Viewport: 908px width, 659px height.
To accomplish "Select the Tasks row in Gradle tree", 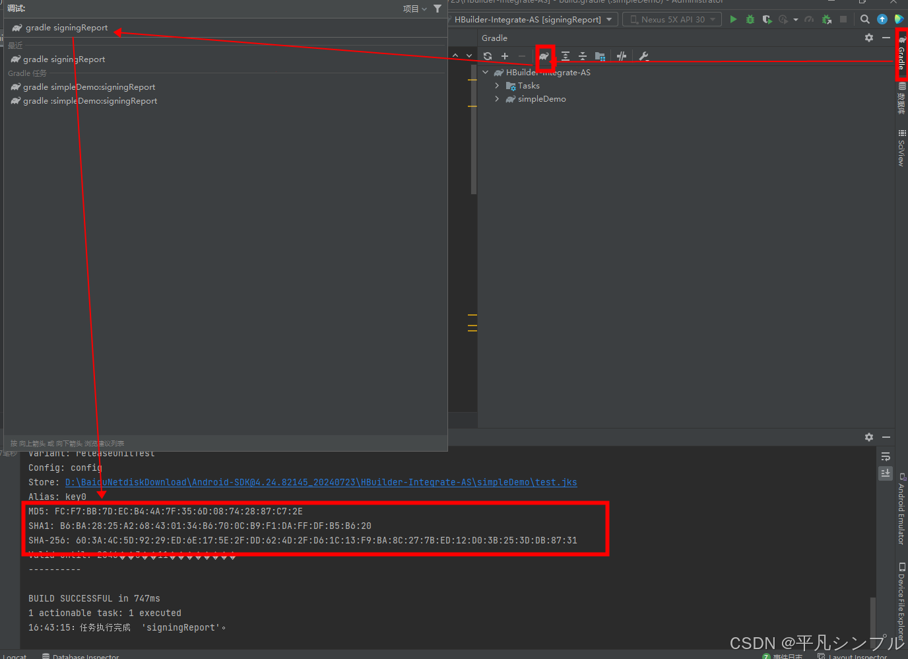I will (686, 86).
